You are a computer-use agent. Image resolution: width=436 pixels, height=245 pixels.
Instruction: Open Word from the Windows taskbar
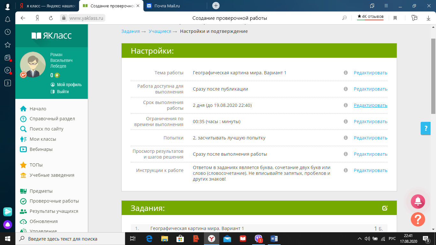pos(274,239)
